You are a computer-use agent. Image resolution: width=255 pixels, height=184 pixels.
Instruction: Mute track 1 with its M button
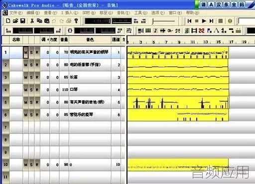pyautogui.click(x=25, y=52)
